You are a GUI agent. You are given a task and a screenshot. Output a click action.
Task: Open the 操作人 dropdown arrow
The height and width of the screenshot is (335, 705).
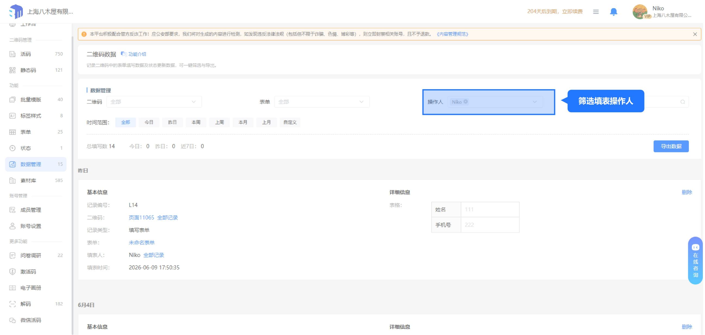[x=535, y=102]
